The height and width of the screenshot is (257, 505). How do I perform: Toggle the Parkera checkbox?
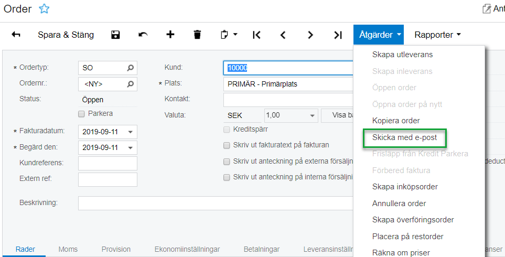(81, 114)
